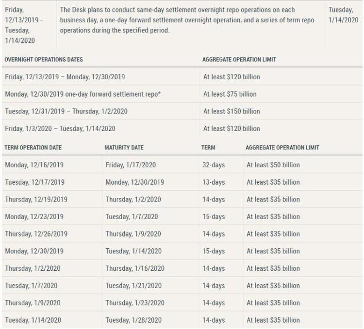
Task: Click the "TERM OPERATION DATE" column header
Action: point(33,147)
